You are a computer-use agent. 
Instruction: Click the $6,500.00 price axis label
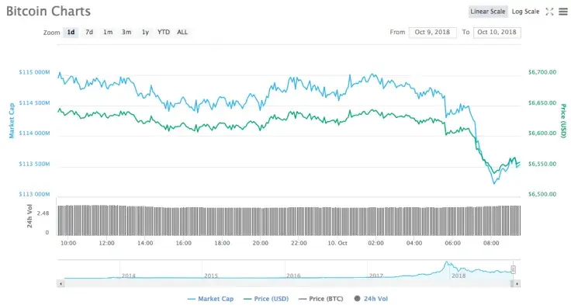pyautogui.click(x=542, y=194)
